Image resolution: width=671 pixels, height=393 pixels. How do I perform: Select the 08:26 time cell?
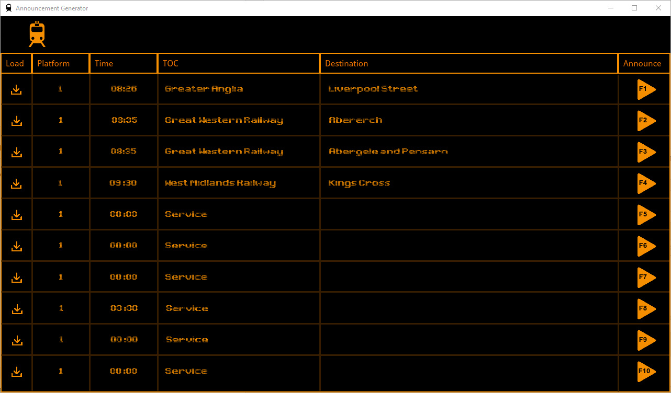(x=124, y=89)
